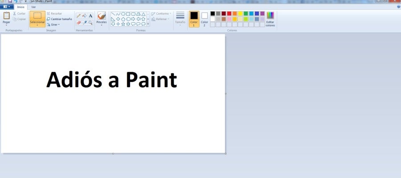Open the Pegar dropdown arrow
The width and height of the screenshot is (401, 178).
pos(6,25)
